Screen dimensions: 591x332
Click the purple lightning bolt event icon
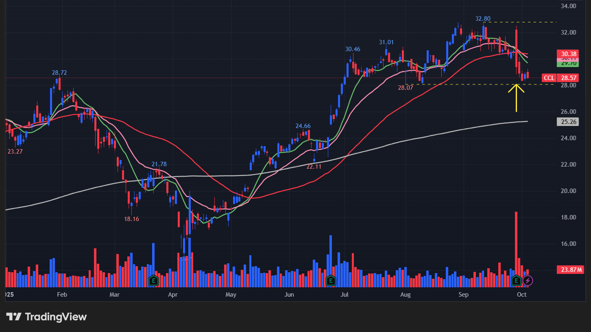pos(528,280)
